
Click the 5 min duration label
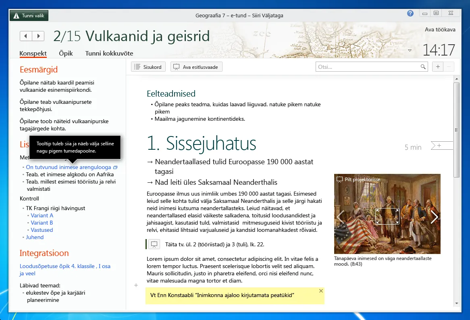tap(413, 147)
